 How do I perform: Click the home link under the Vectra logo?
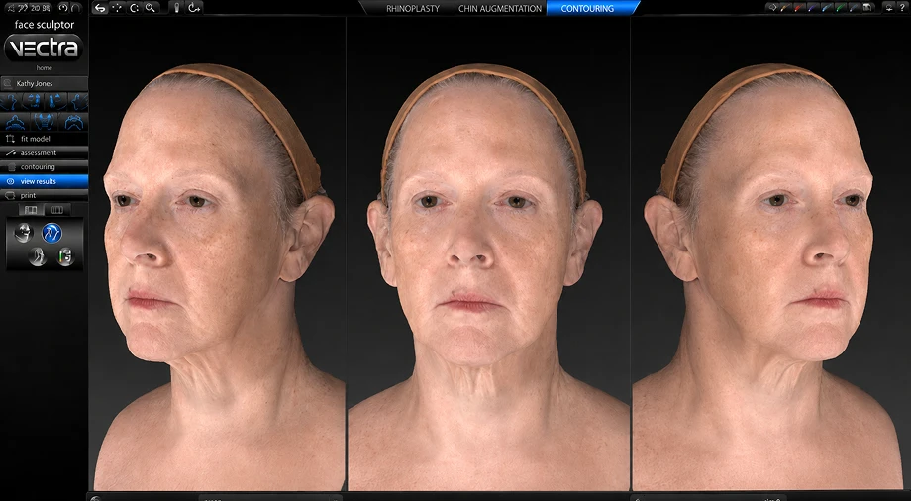click(45, 68)
